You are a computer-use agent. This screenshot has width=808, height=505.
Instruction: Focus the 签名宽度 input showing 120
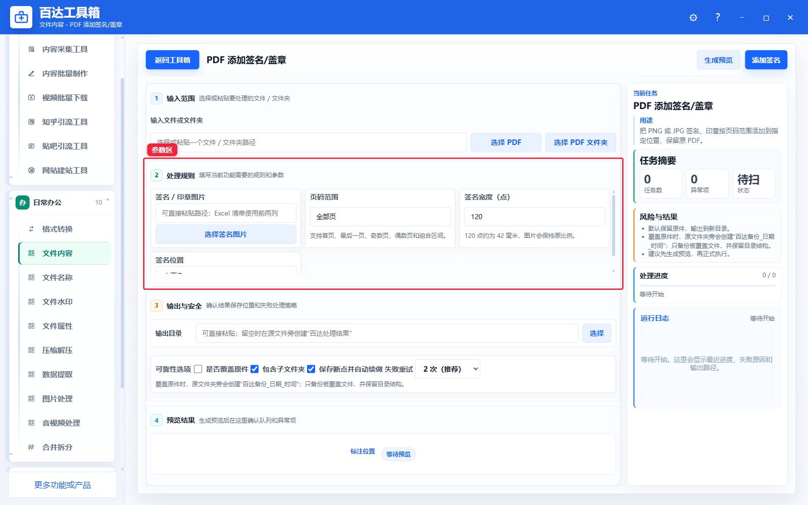tap(535, 217)
